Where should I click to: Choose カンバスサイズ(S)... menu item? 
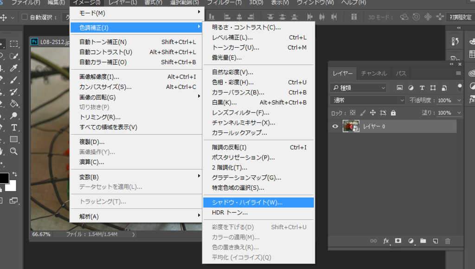coord(136,87)
